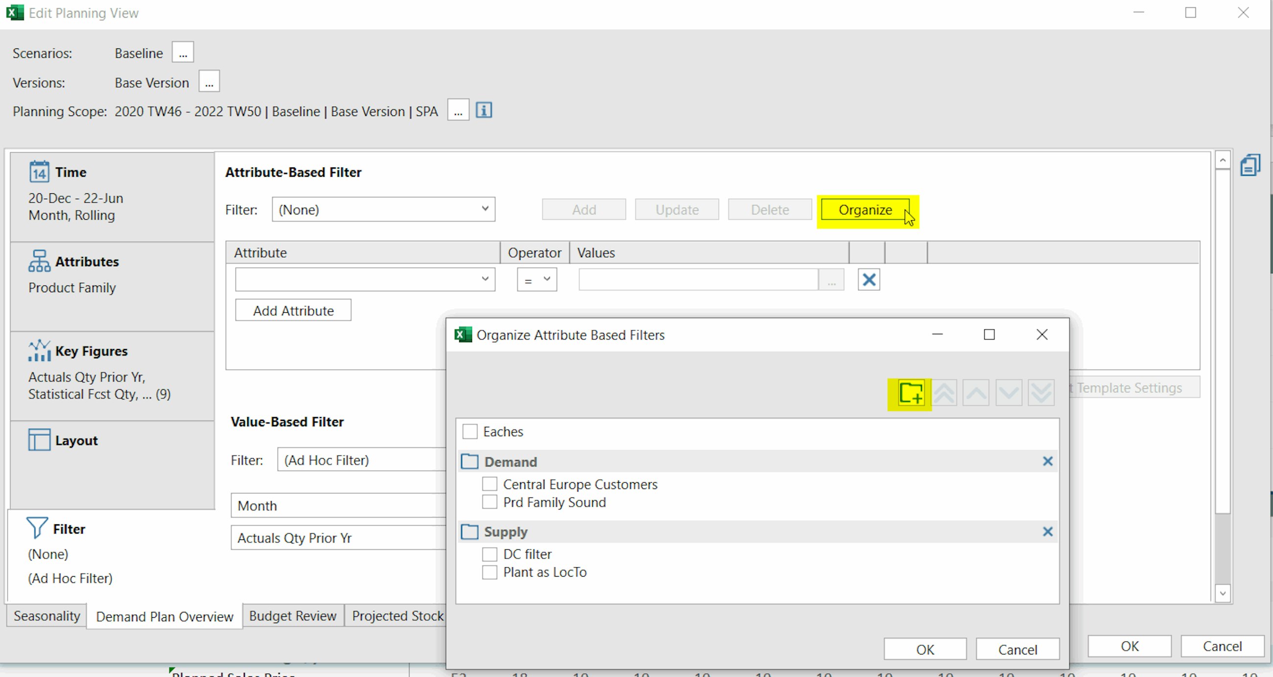
Task: Open the copy documents icon near the scrollbar
Action: tap(1251, 164)
